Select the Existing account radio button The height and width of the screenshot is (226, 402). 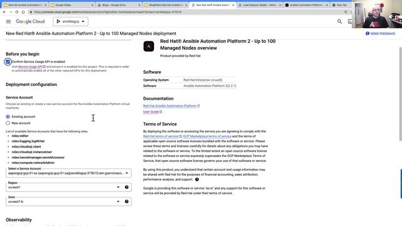click(8, 117)
